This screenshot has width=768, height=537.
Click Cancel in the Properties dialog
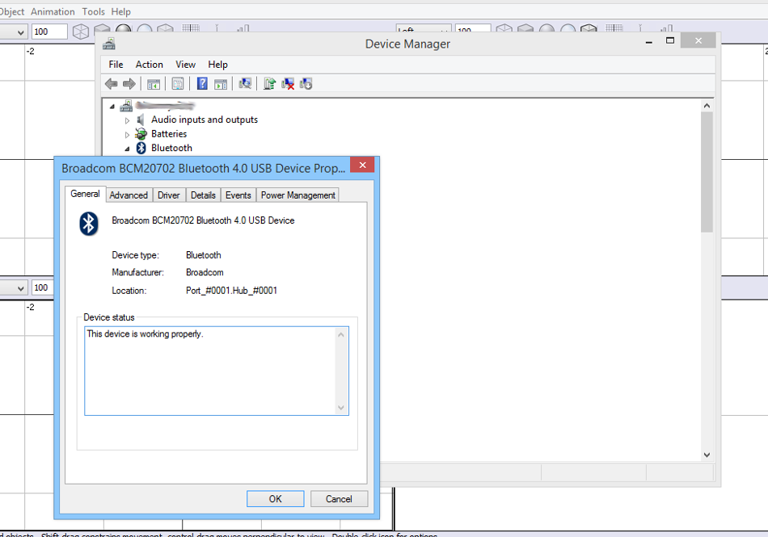(339, 499)
